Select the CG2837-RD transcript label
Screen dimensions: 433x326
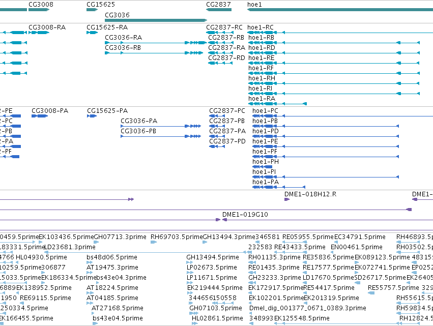click(x=226, y=58)
